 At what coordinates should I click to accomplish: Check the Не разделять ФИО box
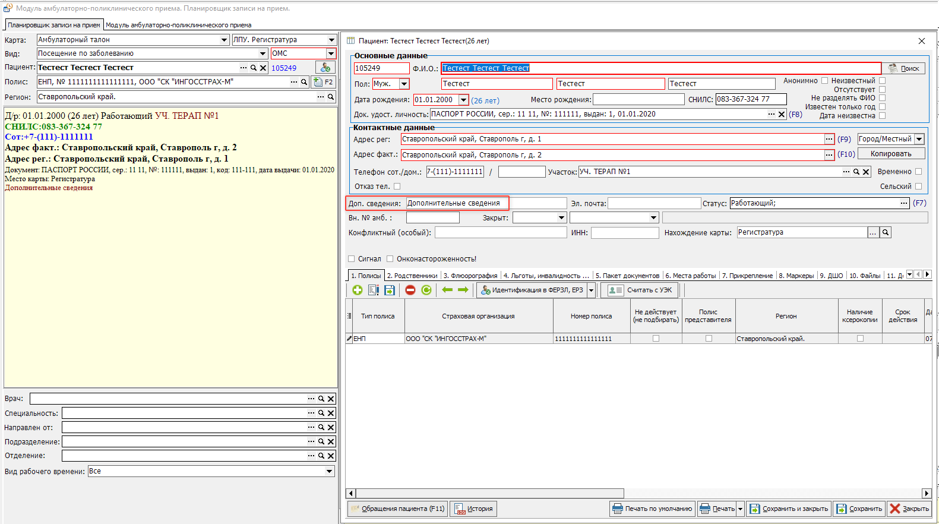882,98
